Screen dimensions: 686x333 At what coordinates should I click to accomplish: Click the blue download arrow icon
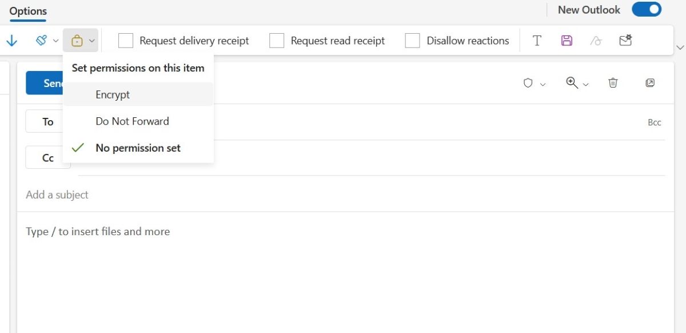pyautogui.click(x=11, y=40)
